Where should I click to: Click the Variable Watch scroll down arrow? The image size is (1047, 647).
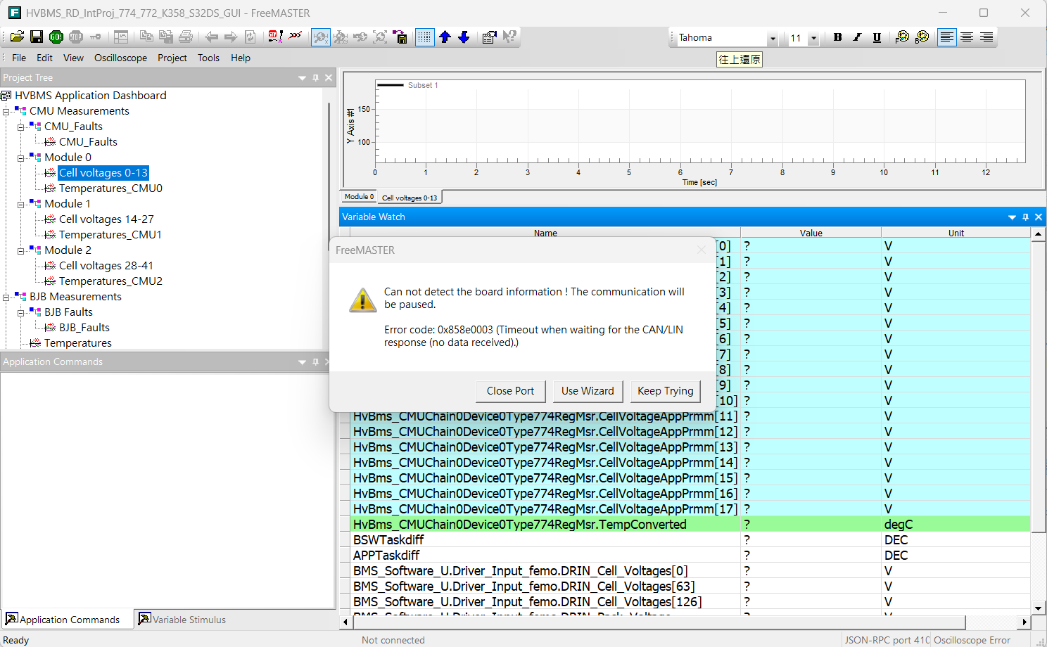point(1038,608)
